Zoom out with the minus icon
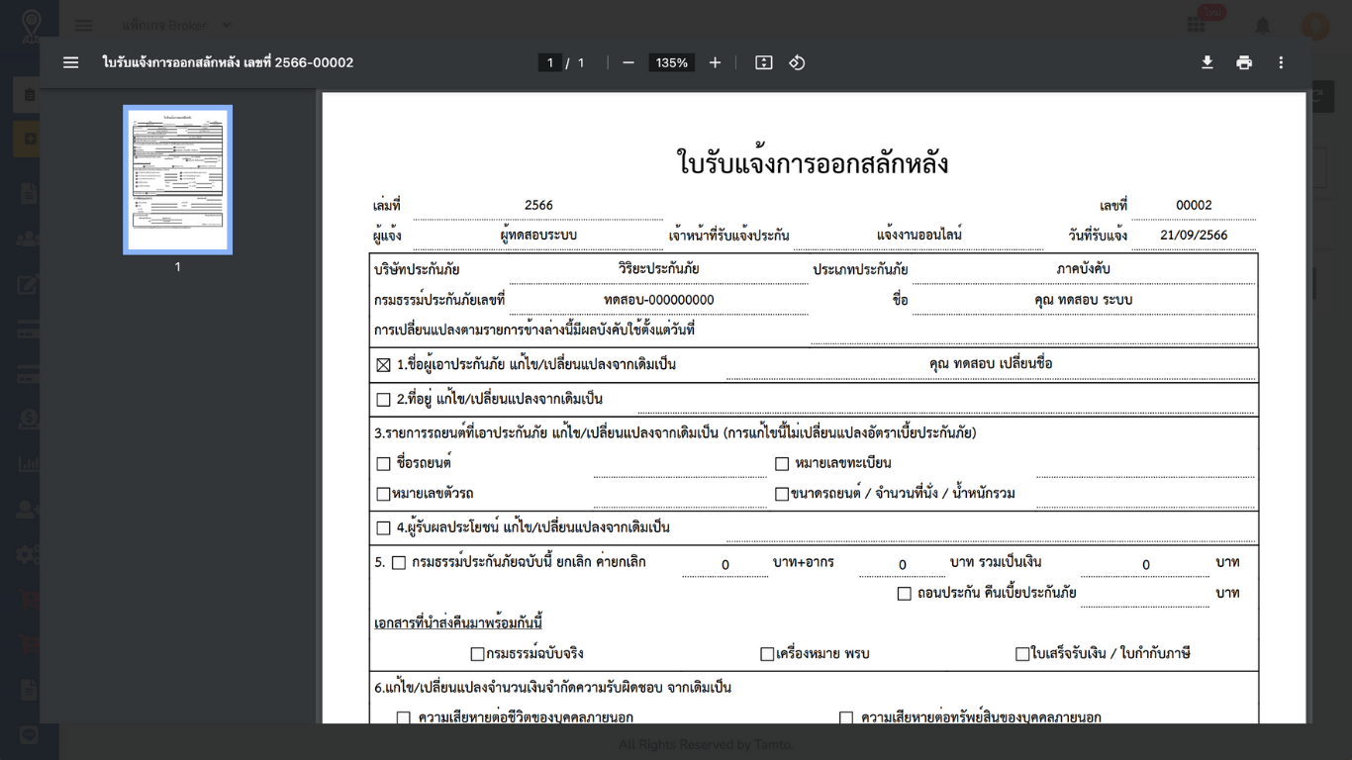 pyautogui.click(x=628, y=62)
